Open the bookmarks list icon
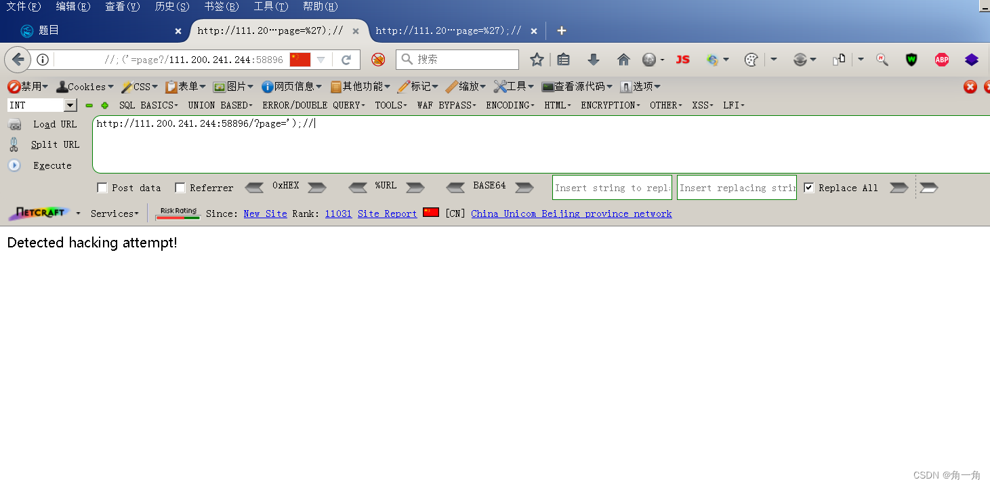 click(x=563, y=60)
